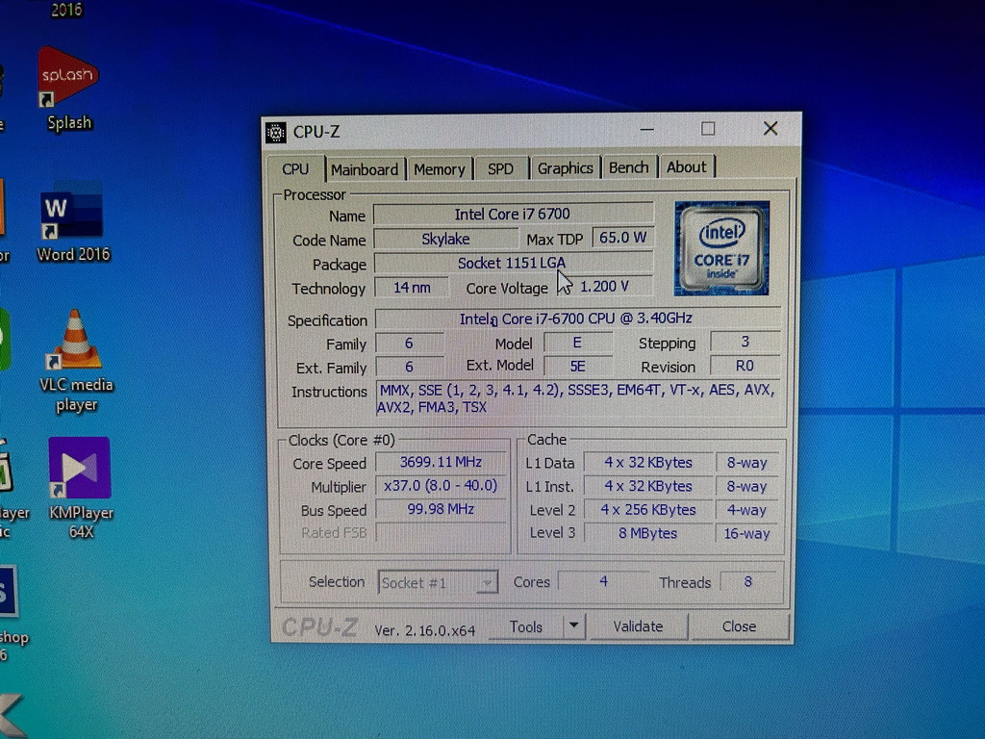Maximize the CPU-Z window

[708, 129]
